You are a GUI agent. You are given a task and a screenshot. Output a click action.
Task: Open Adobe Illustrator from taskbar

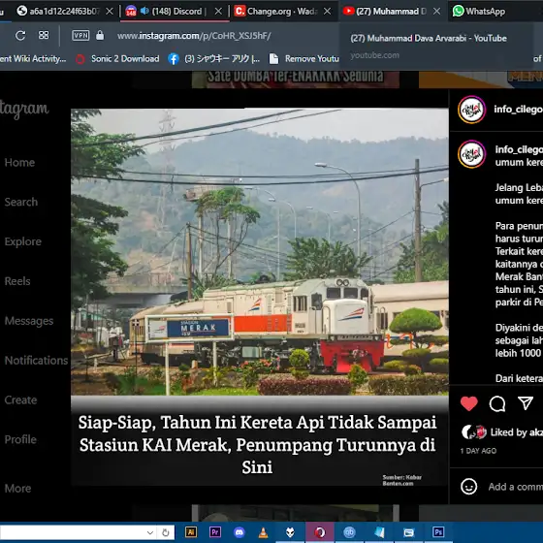pyautogui.click(x=190, y=532)
